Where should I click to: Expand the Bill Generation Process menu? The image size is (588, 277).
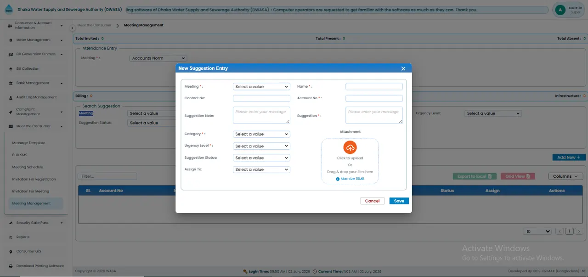click(62, 54)
